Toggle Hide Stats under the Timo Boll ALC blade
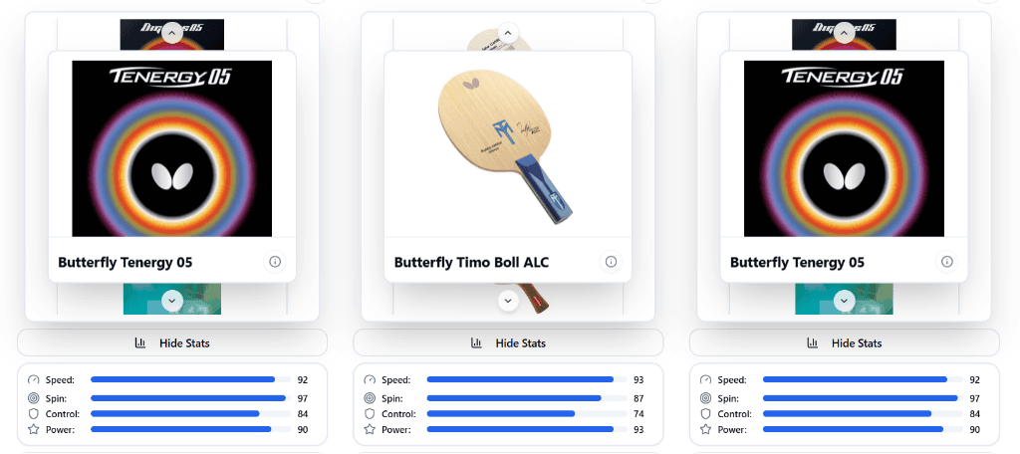This screenshot has height=454, width=1020. (508, 343)
